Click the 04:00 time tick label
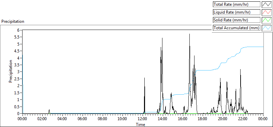 click(x=62, y=119)
